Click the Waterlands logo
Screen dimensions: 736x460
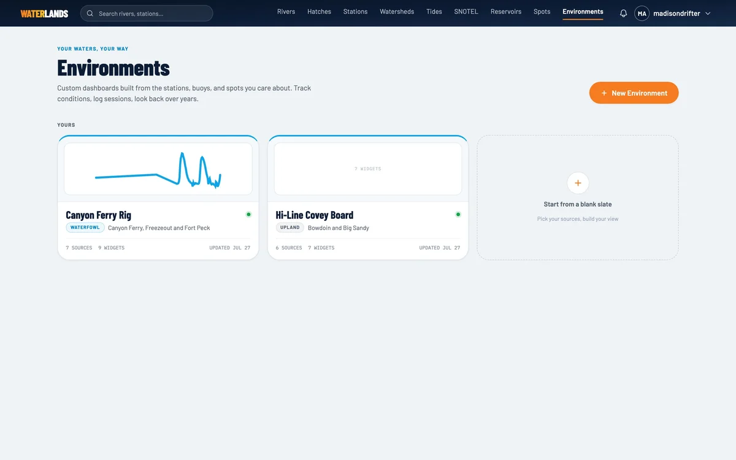pyautogui.click(x=44, y=13)
